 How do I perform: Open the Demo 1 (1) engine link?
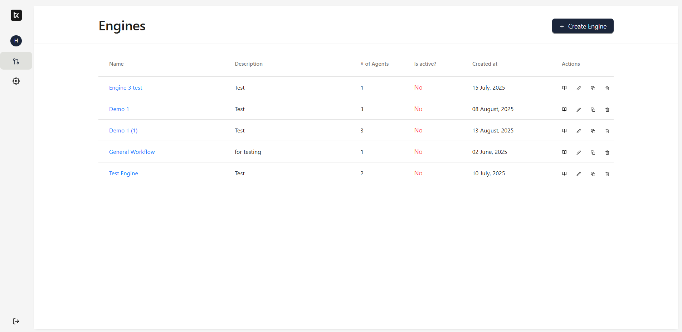pyautogui.click(x=123, y=131)
